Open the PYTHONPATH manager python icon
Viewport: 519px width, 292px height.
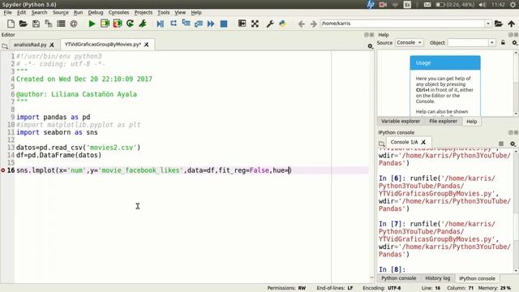[282, 24]
